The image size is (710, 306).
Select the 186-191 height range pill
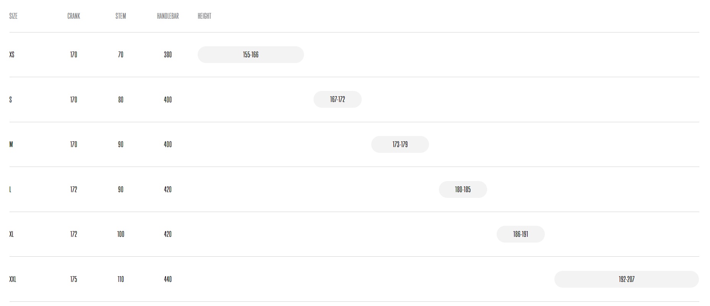(x=521, y=234)
